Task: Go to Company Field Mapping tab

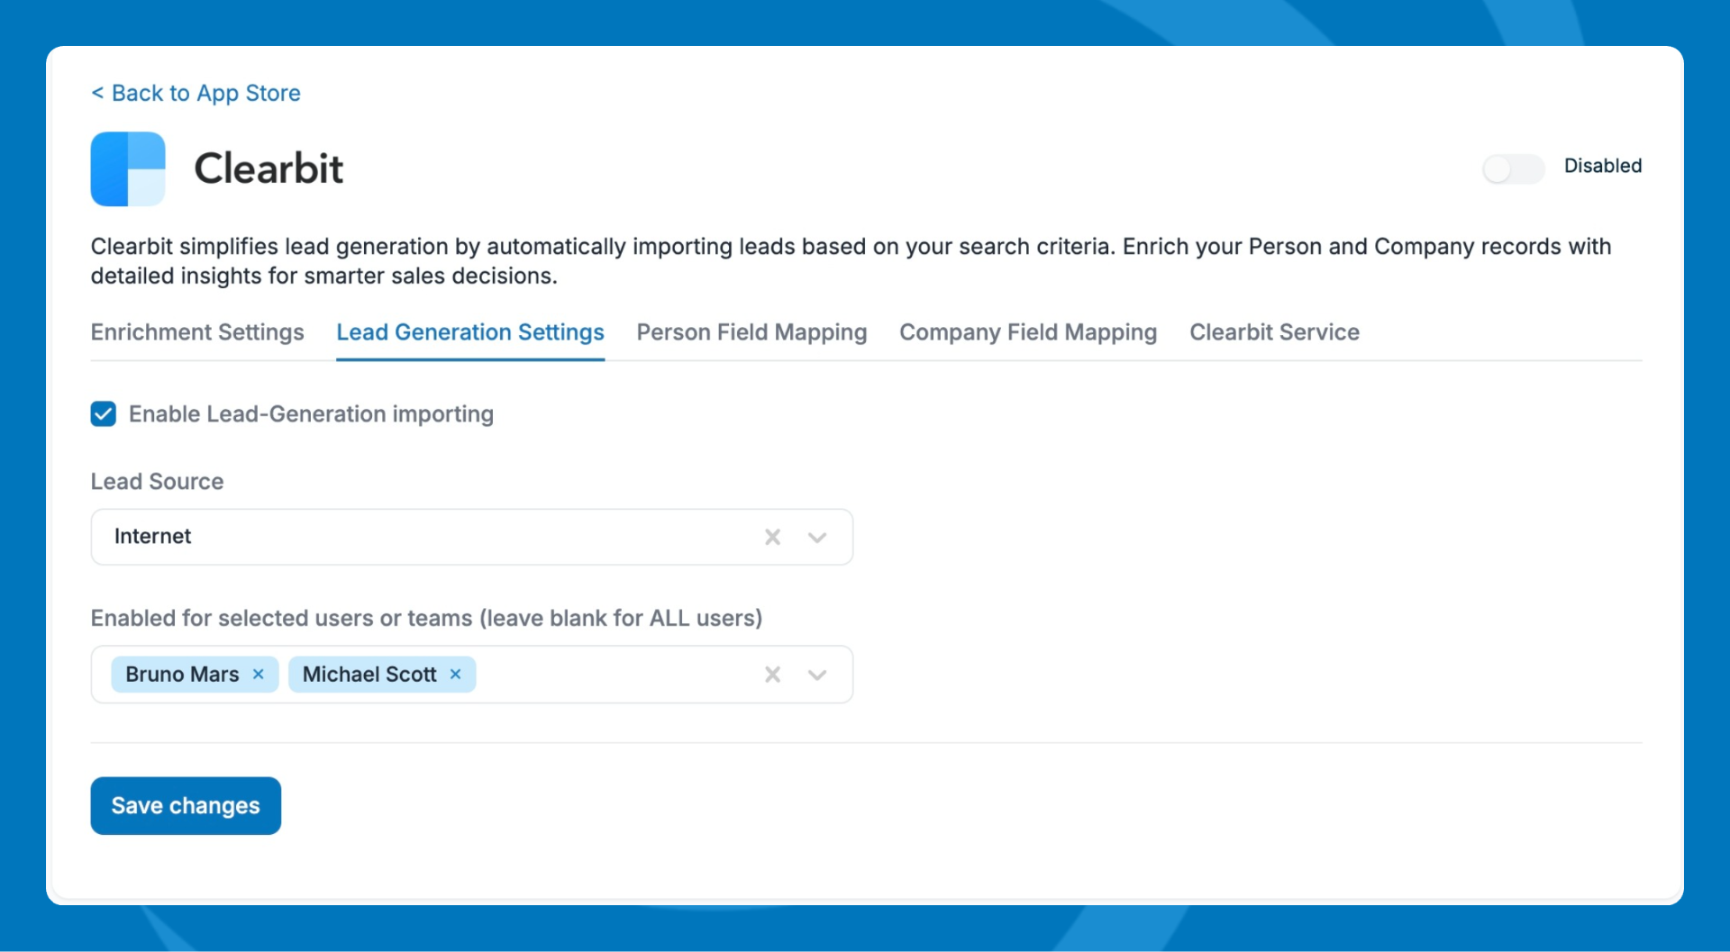Action: click(1027, 332)
